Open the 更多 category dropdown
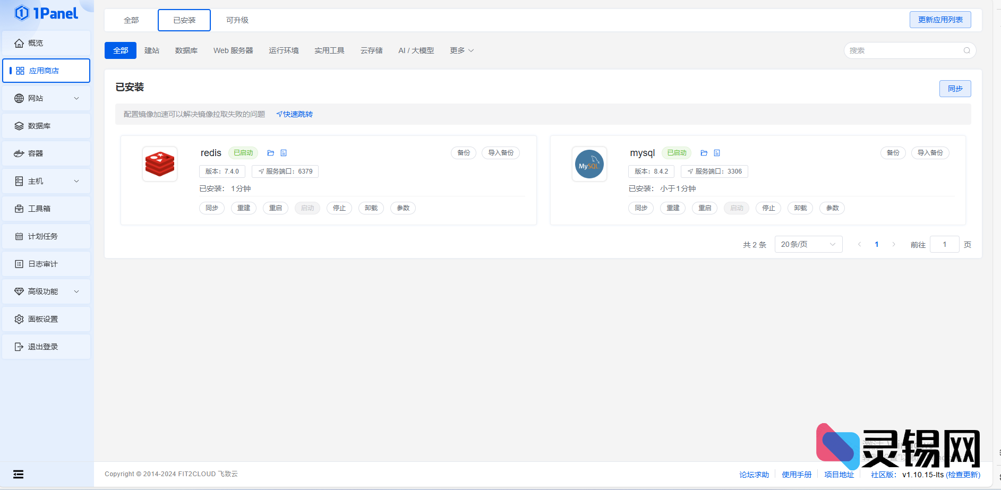The image size is (1001, 490). [x=461, y=50]
